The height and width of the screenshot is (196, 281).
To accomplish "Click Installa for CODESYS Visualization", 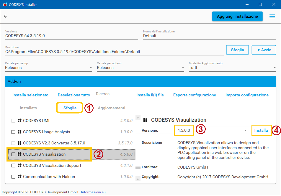I will click(261, 130).
